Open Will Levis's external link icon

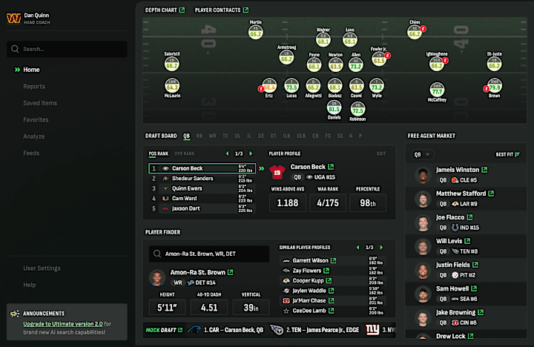(x=467, y=241)
